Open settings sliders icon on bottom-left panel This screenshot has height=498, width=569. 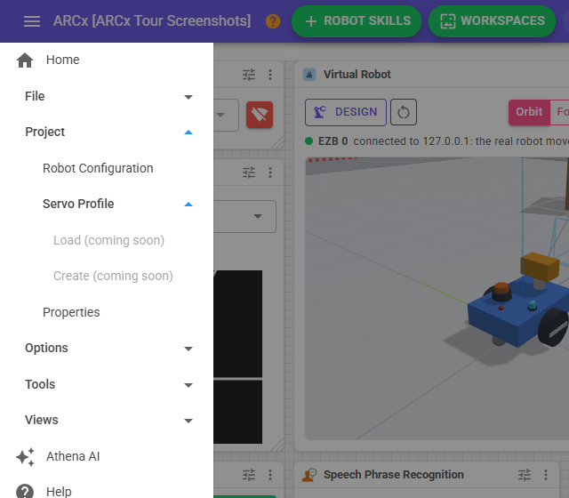click(249, 475)
